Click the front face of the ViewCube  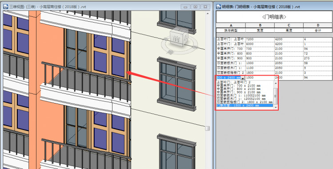point(176,39)
